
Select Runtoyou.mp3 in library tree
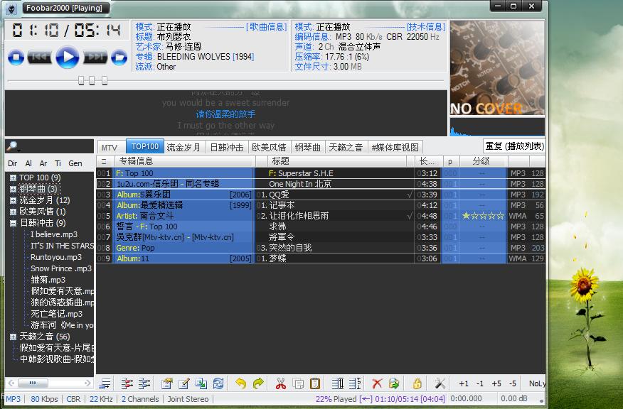[56, 257]
